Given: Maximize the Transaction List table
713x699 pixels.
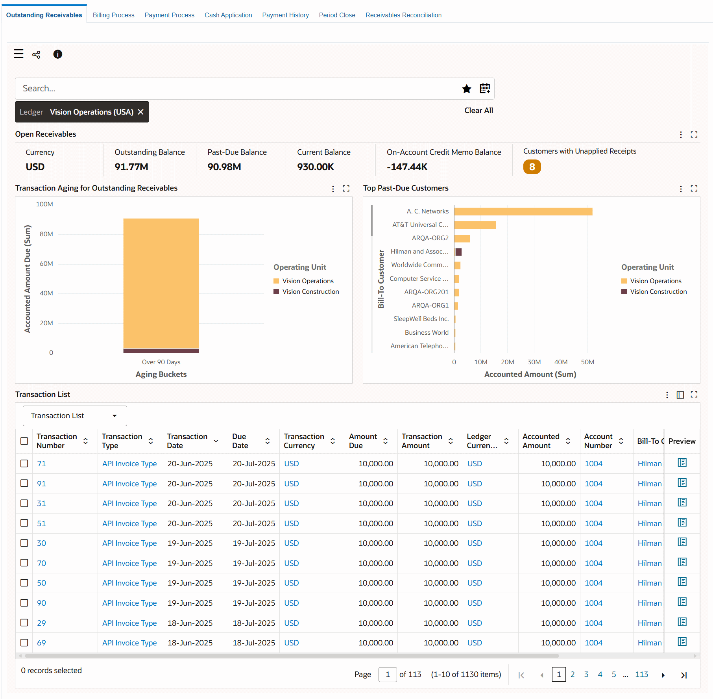Looking at the screenshot, I should (x=694, y=395).
